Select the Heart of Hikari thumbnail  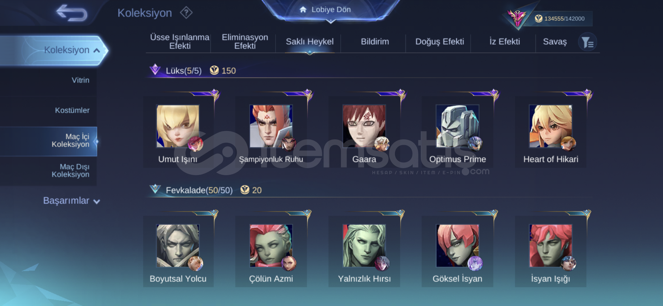(551, 126)
